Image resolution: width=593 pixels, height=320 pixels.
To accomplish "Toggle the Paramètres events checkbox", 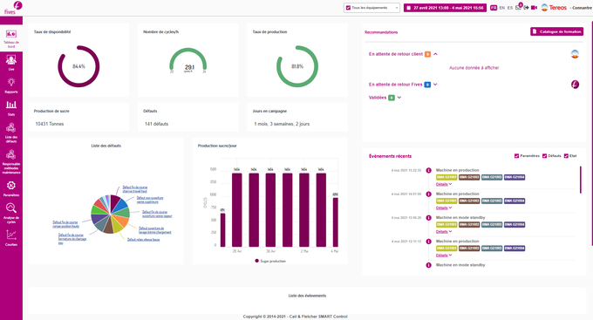I will [516, 156].
